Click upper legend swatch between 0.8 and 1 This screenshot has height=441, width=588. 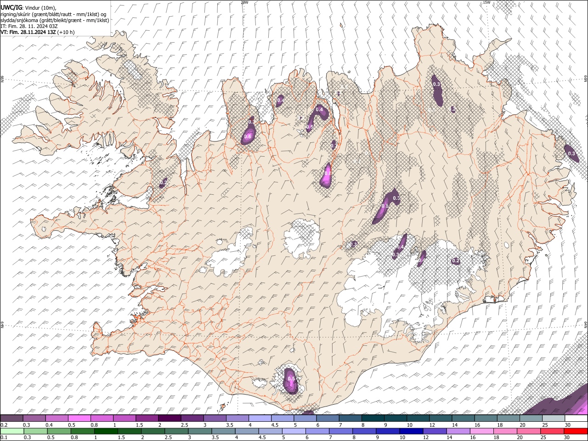(102, 418)
